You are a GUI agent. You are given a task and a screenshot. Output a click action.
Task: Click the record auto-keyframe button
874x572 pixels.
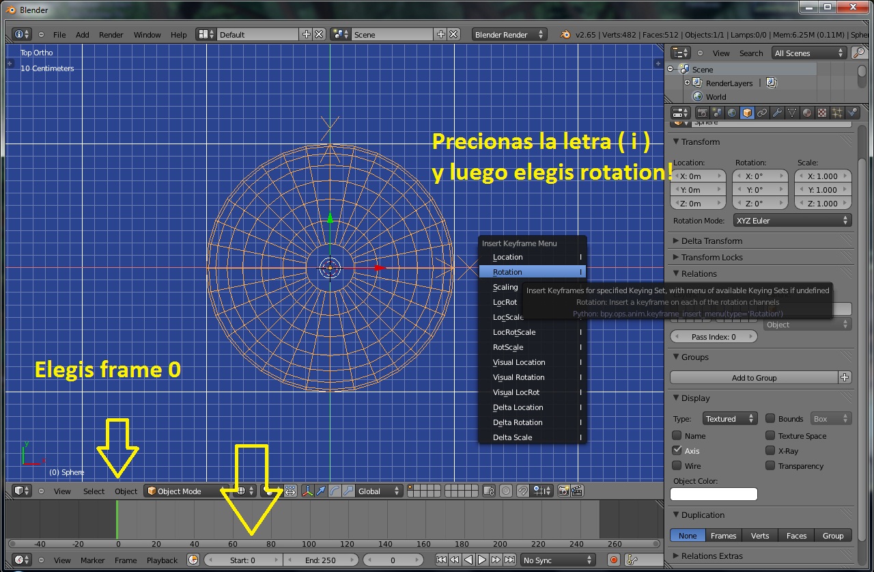point(613,560)
